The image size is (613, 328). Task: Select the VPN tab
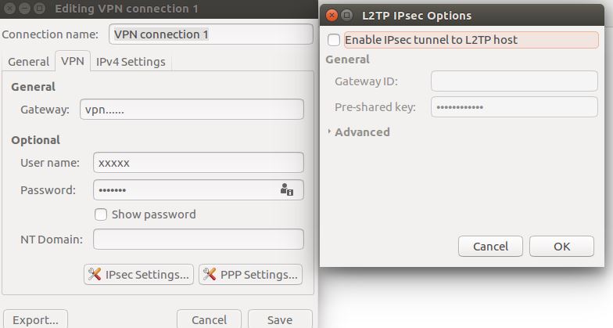[x=73, y=61]
